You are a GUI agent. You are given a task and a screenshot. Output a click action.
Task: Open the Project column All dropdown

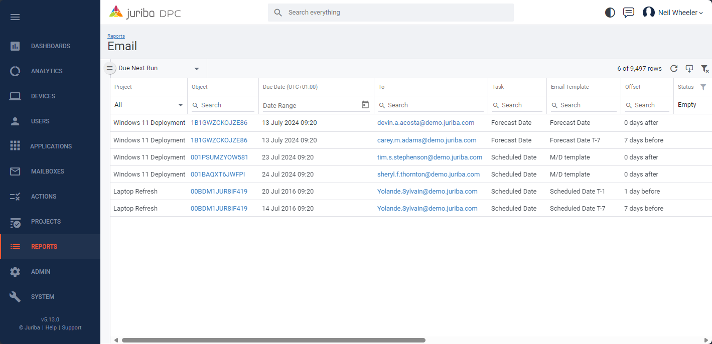click(149, 105)
